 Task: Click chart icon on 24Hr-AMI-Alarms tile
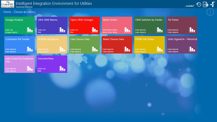pyautogui.click(x=62, y=30)
